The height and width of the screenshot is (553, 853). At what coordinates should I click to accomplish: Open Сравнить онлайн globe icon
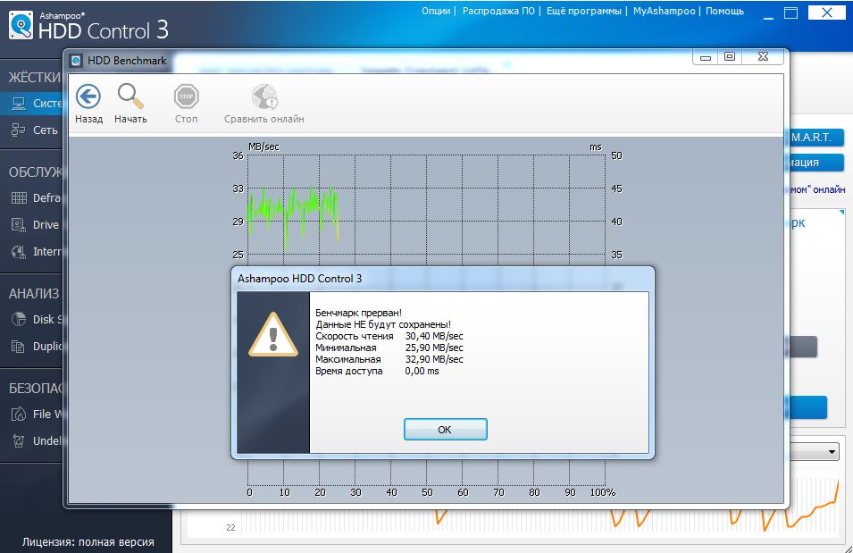[x=264, y=96]
